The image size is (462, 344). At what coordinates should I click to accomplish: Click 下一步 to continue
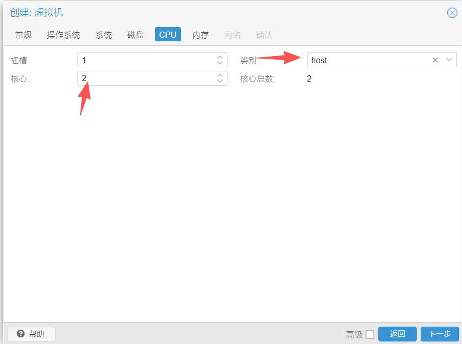[x=439, y=334]
